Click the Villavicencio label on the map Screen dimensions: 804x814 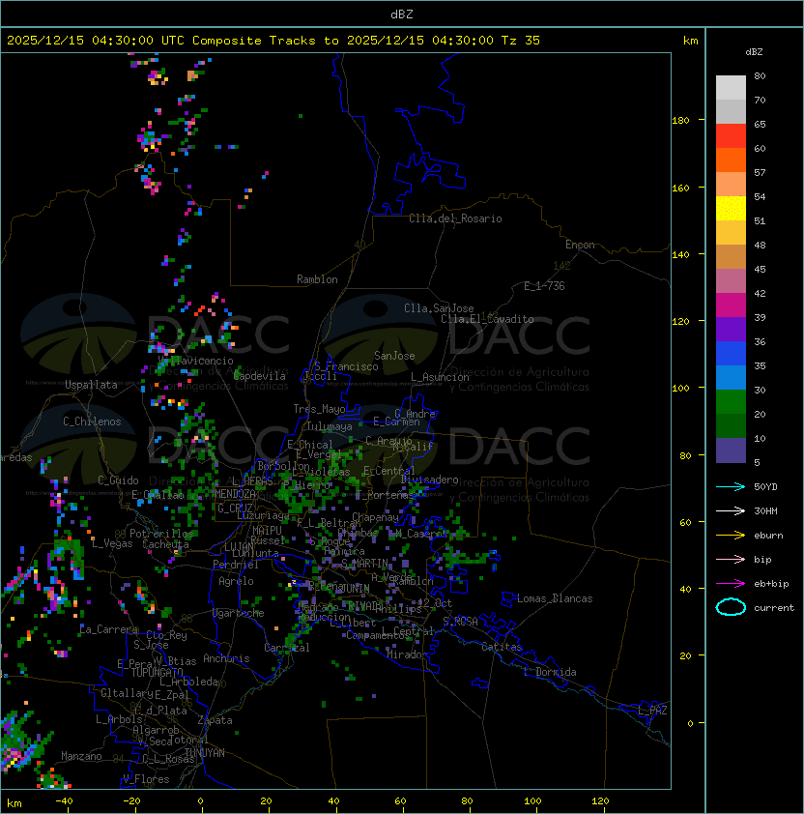pos(195,361)
